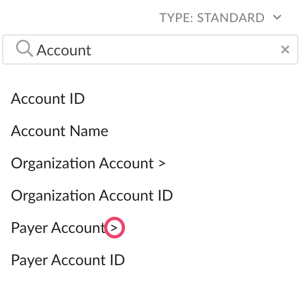Clear the search text with the X icon
This screenshot has height=284, width=308.
[x=285, y=49]
